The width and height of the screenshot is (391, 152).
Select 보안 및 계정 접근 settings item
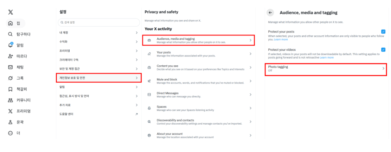click(x=99, y=69)
